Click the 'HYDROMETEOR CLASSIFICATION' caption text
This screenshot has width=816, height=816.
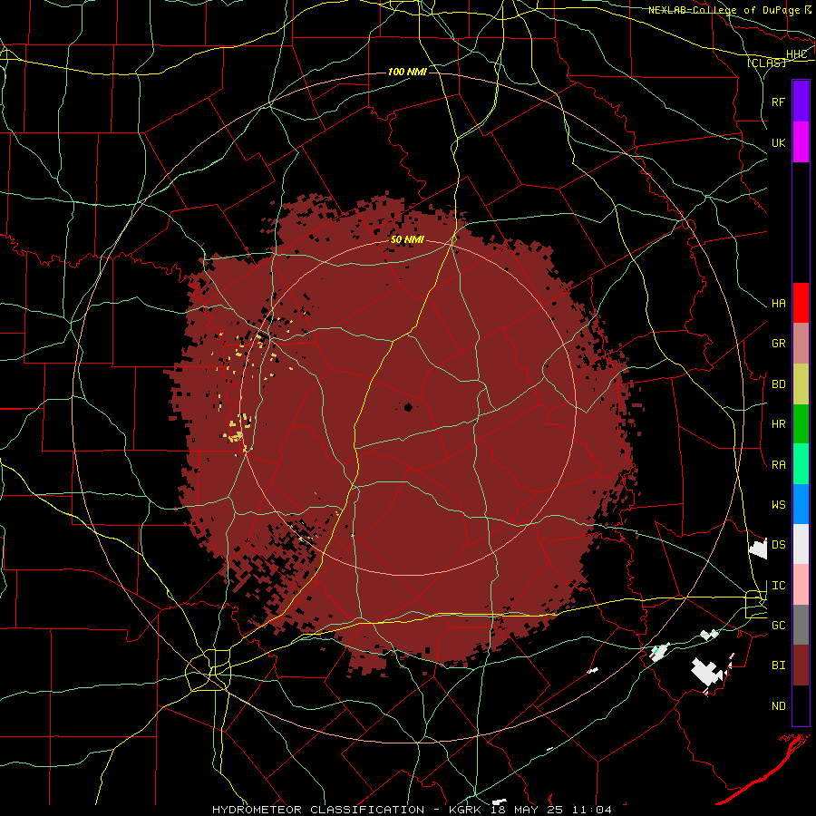pyautogui.click(x=318, y=810)
